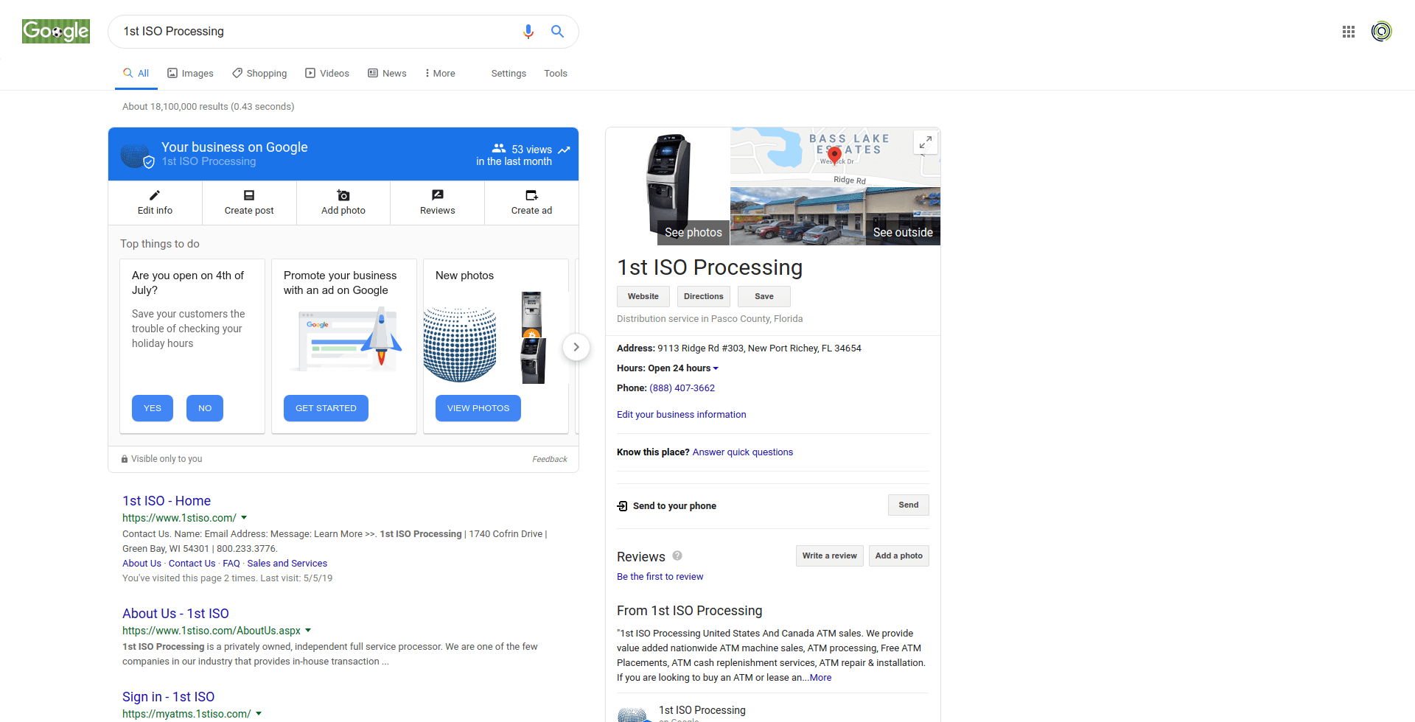Open the Sign in - 1st ISO result
Screen dimensions: 1415x722
[x=168, y=697]
